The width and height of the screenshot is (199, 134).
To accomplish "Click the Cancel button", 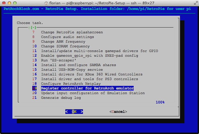I will (x=118, y=112).
